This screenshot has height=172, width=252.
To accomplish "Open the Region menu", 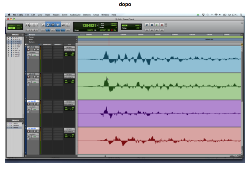I will coord(56,15).
